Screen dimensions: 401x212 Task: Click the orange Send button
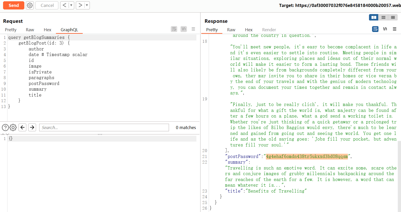14,5
